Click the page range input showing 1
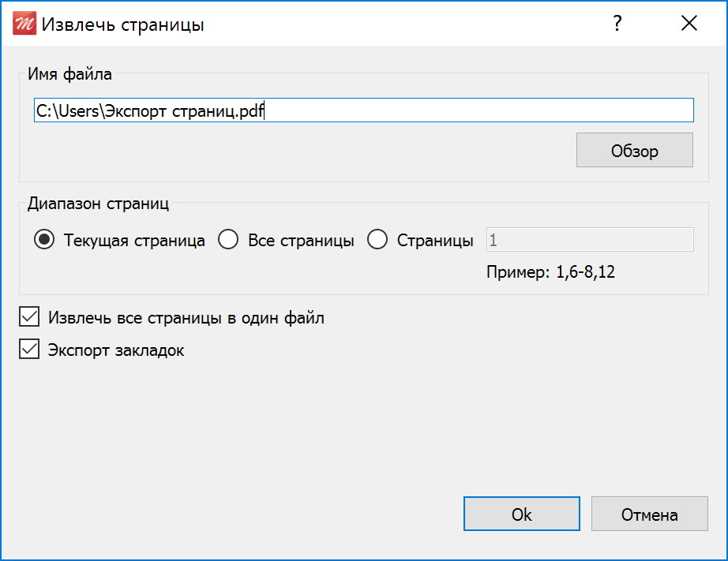The width and height of the screenshot is (728, 561). [x=590, y=239]
